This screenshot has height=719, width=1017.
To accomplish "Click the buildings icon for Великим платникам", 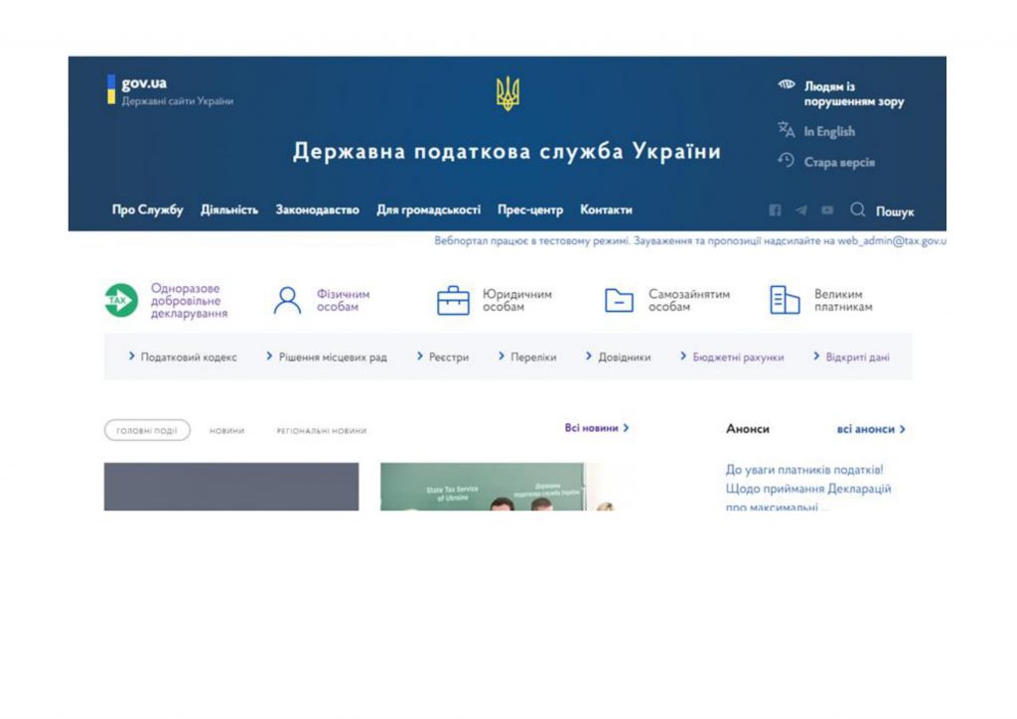I will (785, 300).
